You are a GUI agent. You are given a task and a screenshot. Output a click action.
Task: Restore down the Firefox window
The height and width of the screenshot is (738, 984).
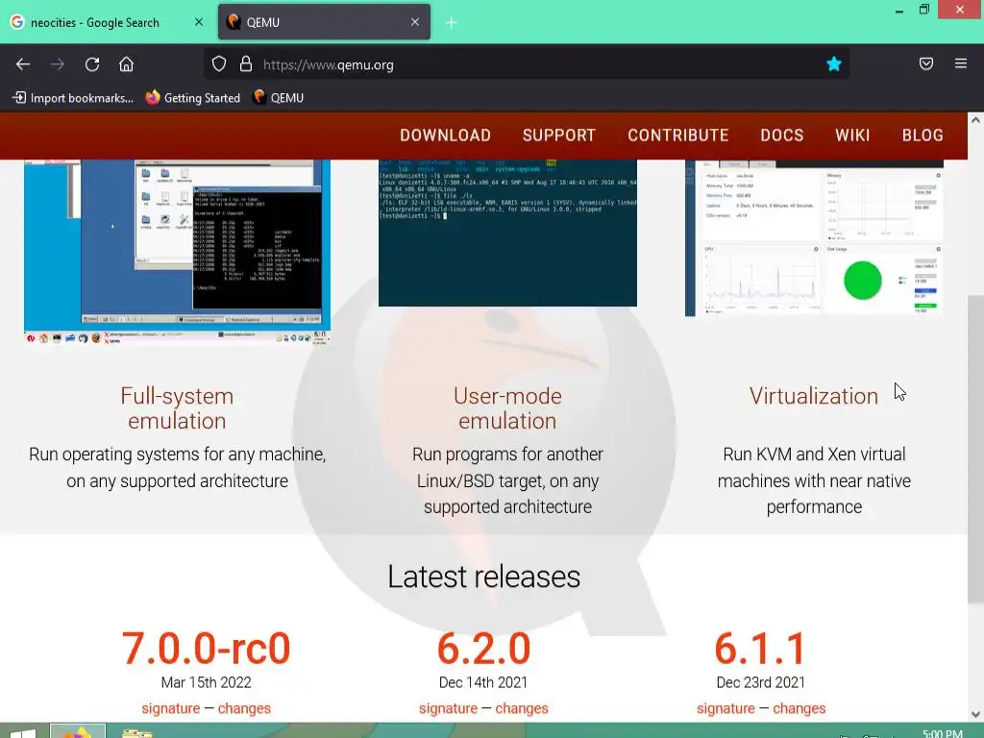(923, 10)
